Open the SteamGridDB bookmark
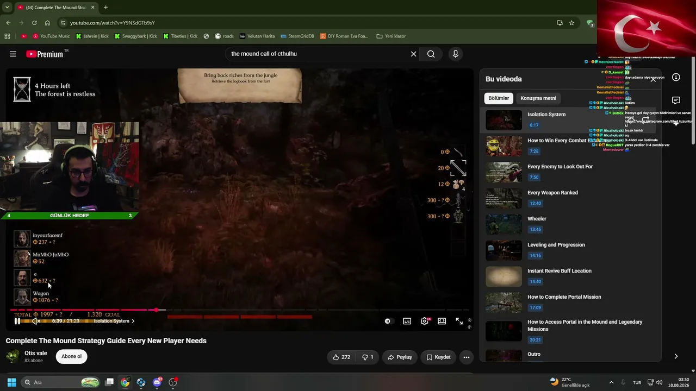 pyautogui.click(x=297, y=36)
